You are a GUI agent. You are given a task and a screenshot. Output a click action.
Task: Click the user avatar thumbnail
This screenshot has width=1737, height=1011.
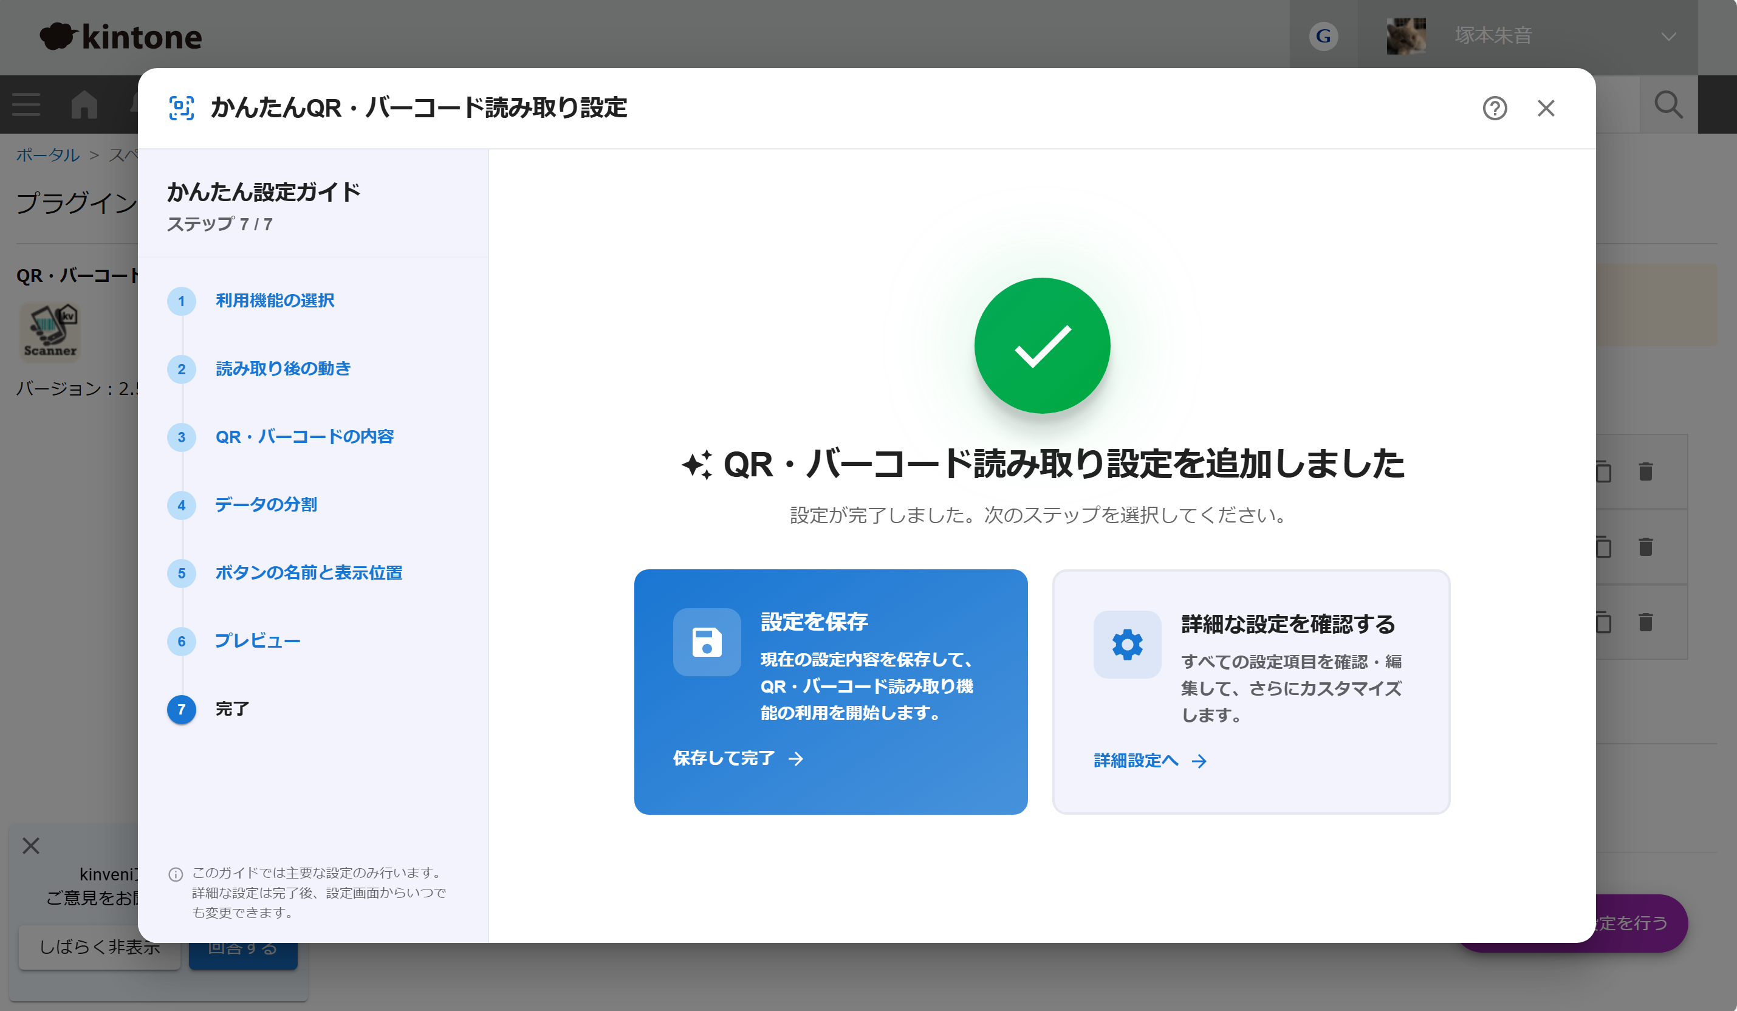[x=1405, y=36]
